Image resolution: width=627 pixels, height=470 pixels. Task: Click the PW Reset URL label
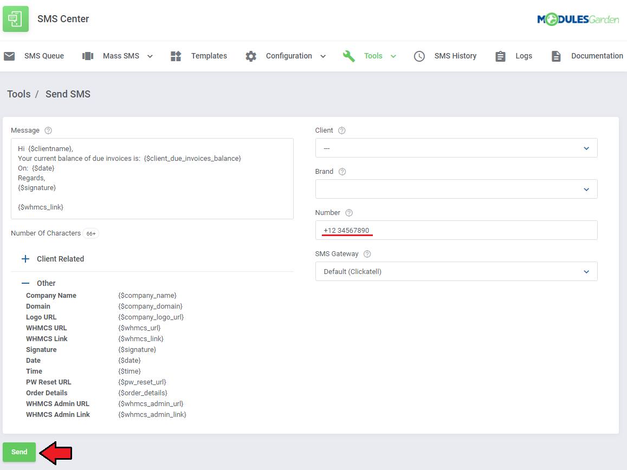(x=48, y=382)
